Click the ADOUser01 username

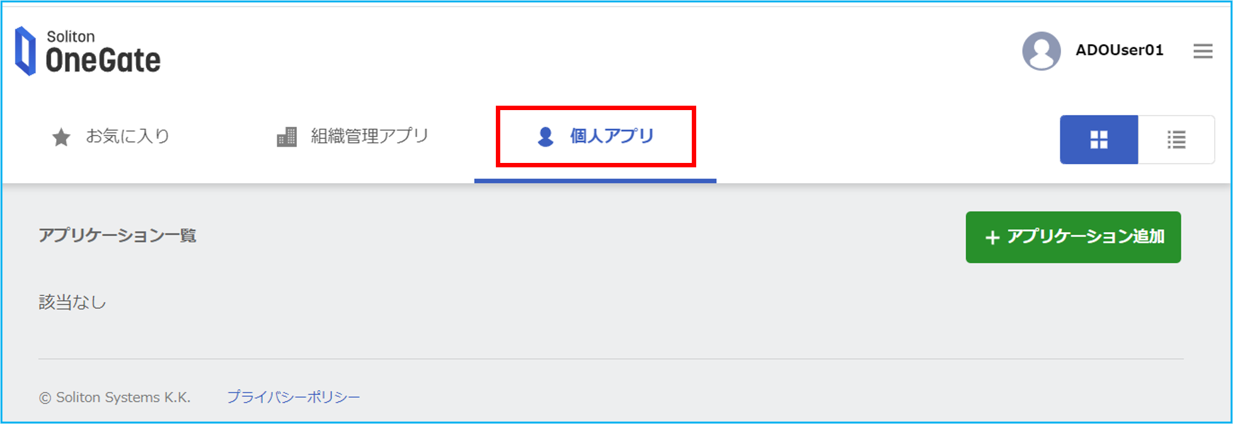1119,50
